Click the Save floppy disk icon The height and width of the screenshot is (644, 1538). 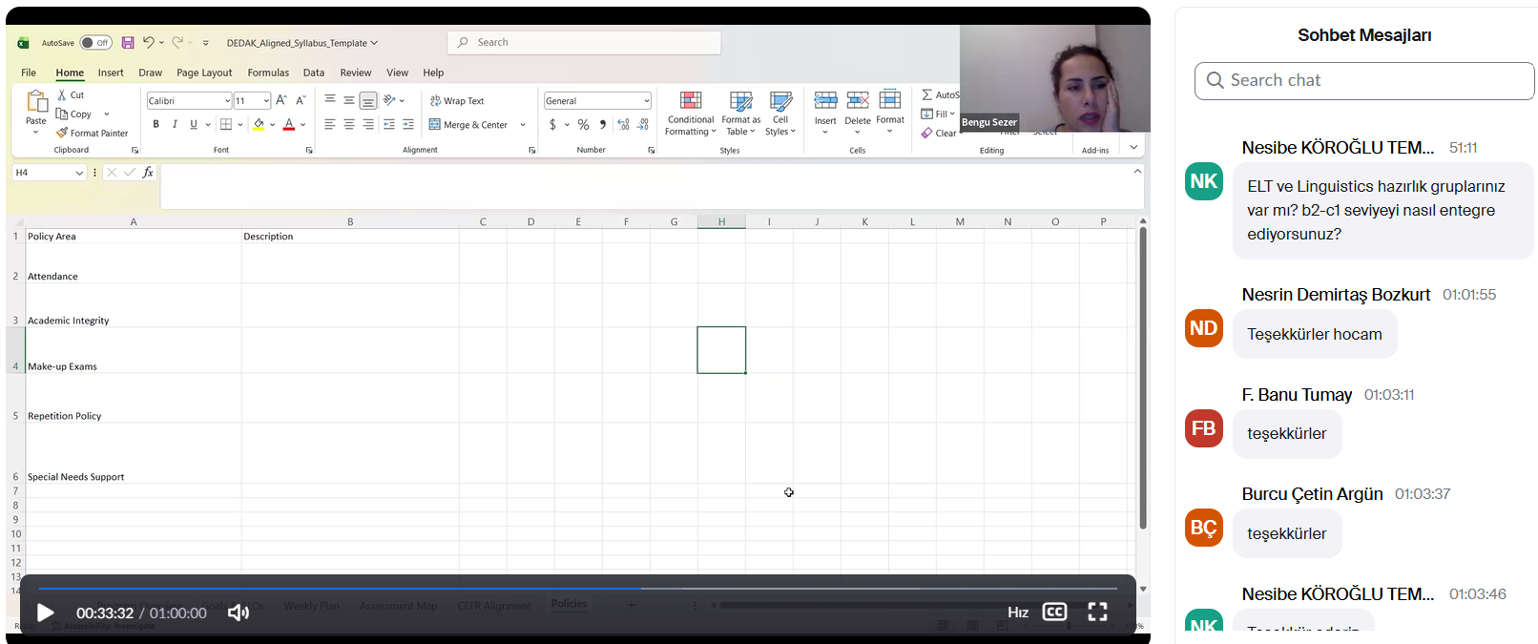[x=128, y=43]
